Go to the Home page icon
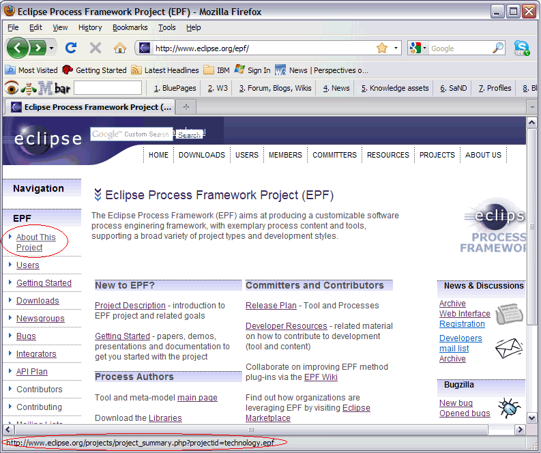 click(x=120, y=48)
